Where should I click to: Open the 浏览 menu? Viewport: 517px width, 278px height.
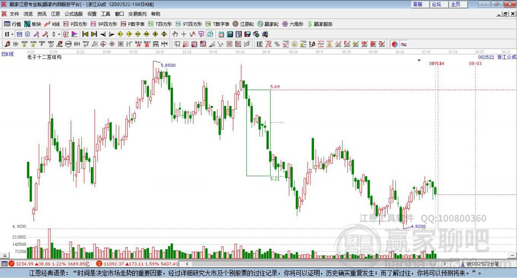tap(28, 14)
